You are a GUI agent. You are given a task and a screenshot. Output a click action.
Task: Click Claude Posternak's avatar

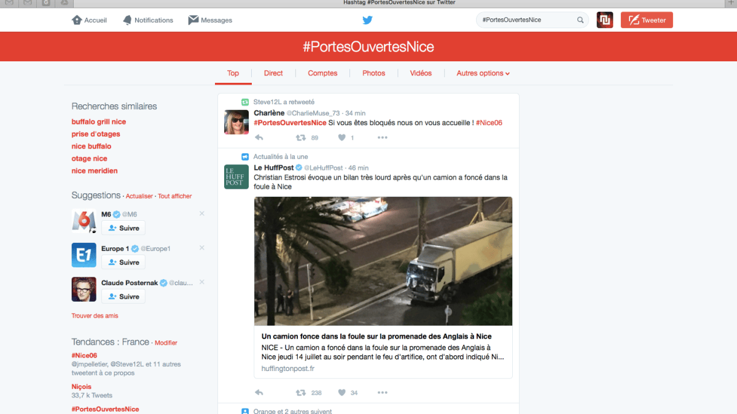(x=84, y=289)
